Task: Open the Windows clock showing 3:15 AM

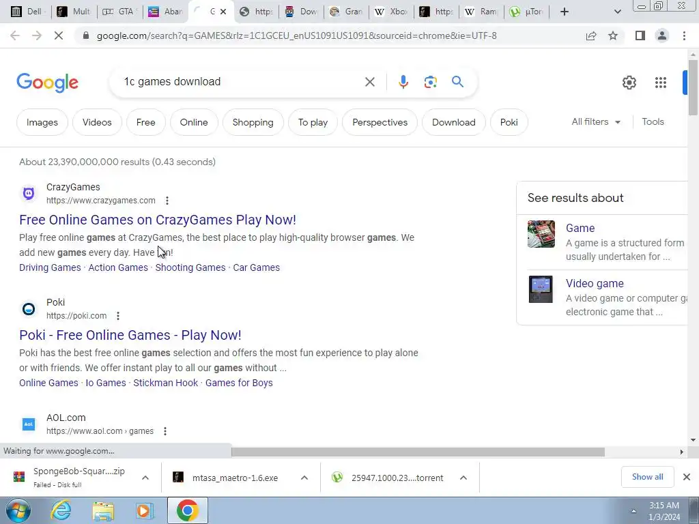Action: coord(664,511)
